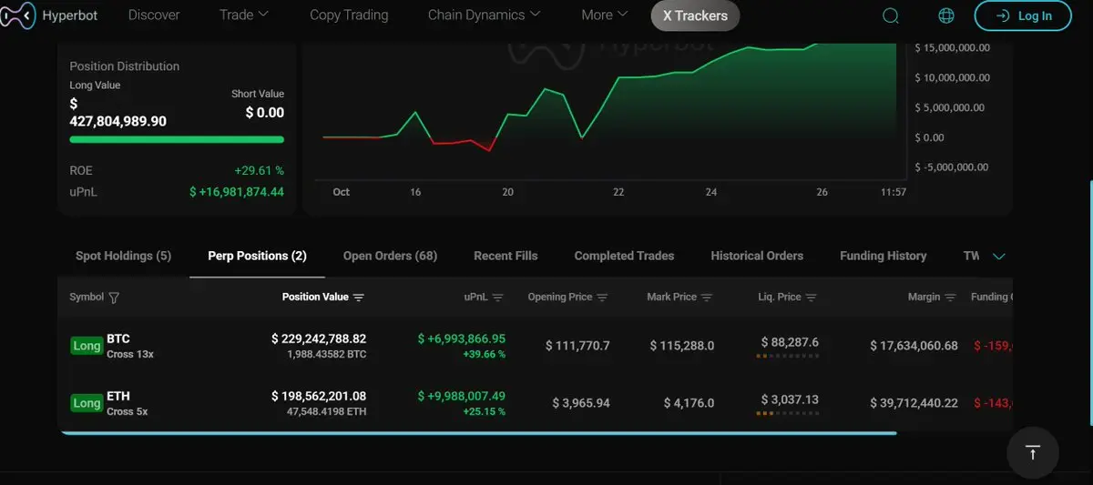The height and width of the screenshot is (485, 1093).
Task: Sort by Position Value icon
Action: tap(359, 298)
